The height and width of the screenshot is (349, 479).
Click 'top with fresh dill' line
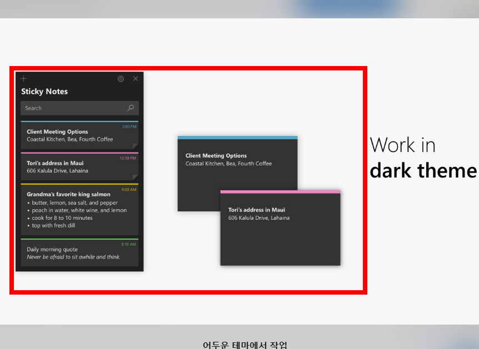tap(53, 225)
